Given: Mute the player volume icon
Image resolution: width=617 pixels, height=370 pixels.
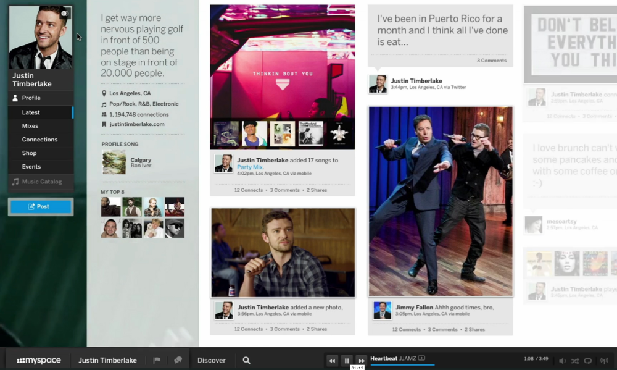Looking at the screenshot, I should (562, 361).
